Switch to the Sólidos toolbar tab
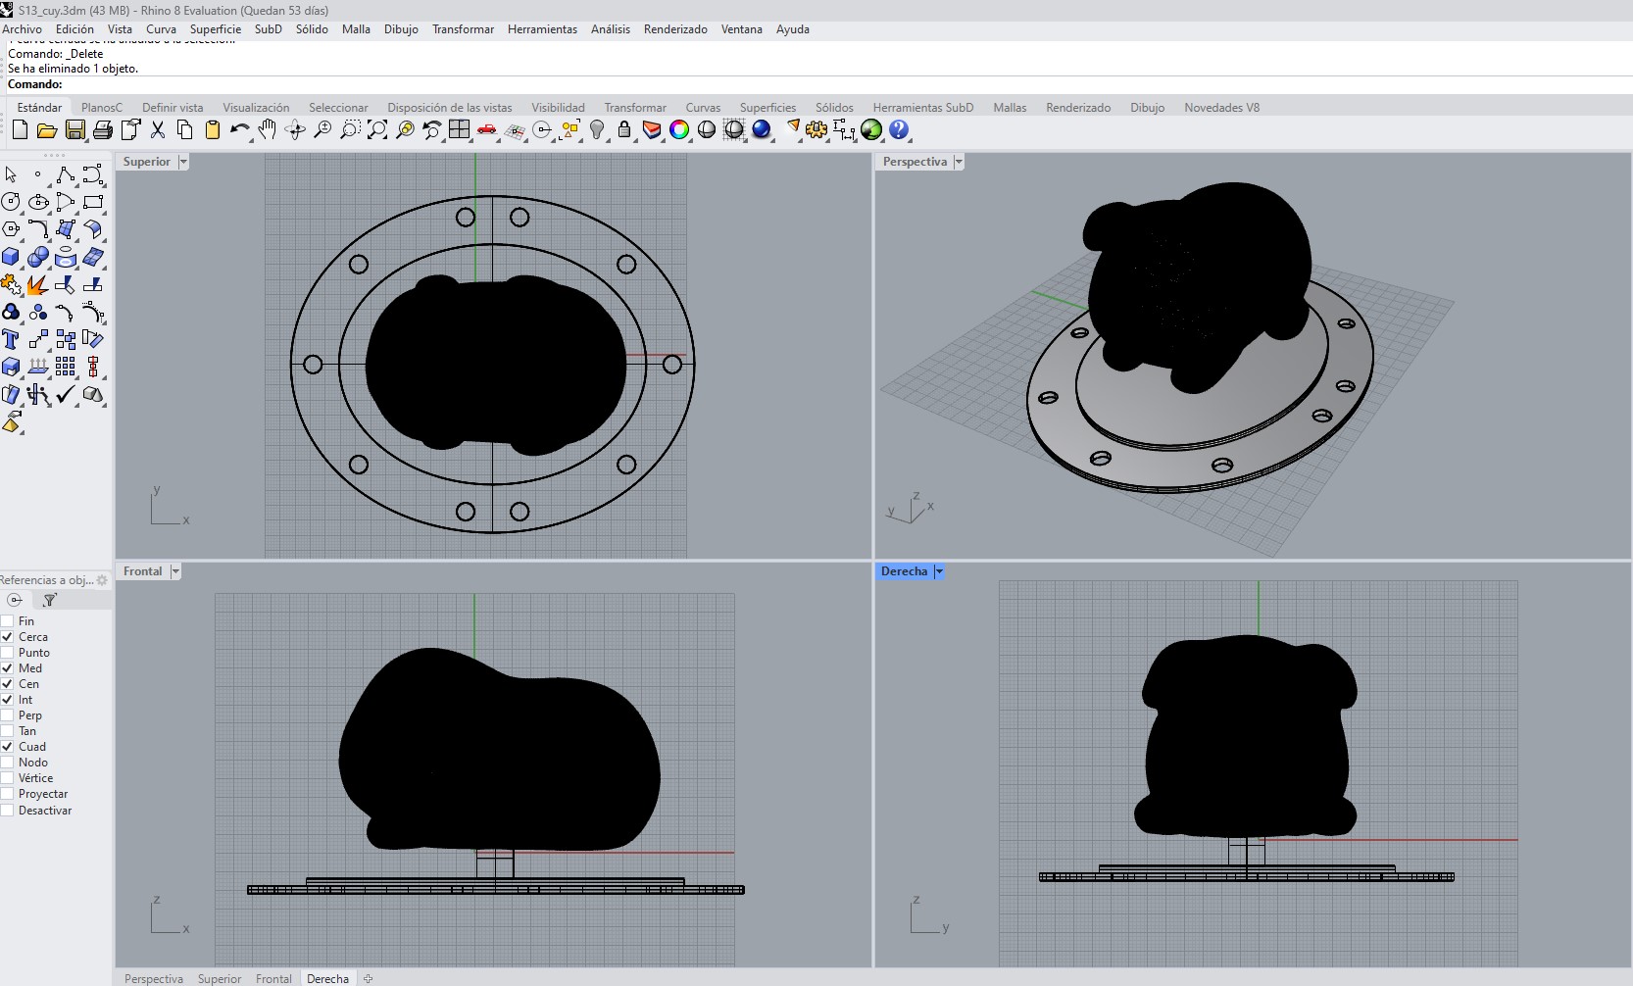 (834, 108)
